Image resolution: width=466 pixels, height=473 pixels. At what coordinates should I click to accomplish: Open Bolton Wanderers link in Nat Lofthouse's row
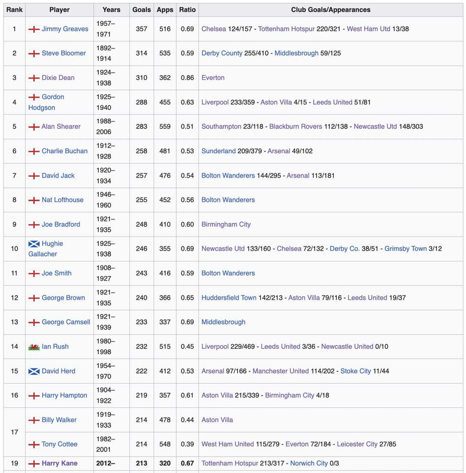228,200
